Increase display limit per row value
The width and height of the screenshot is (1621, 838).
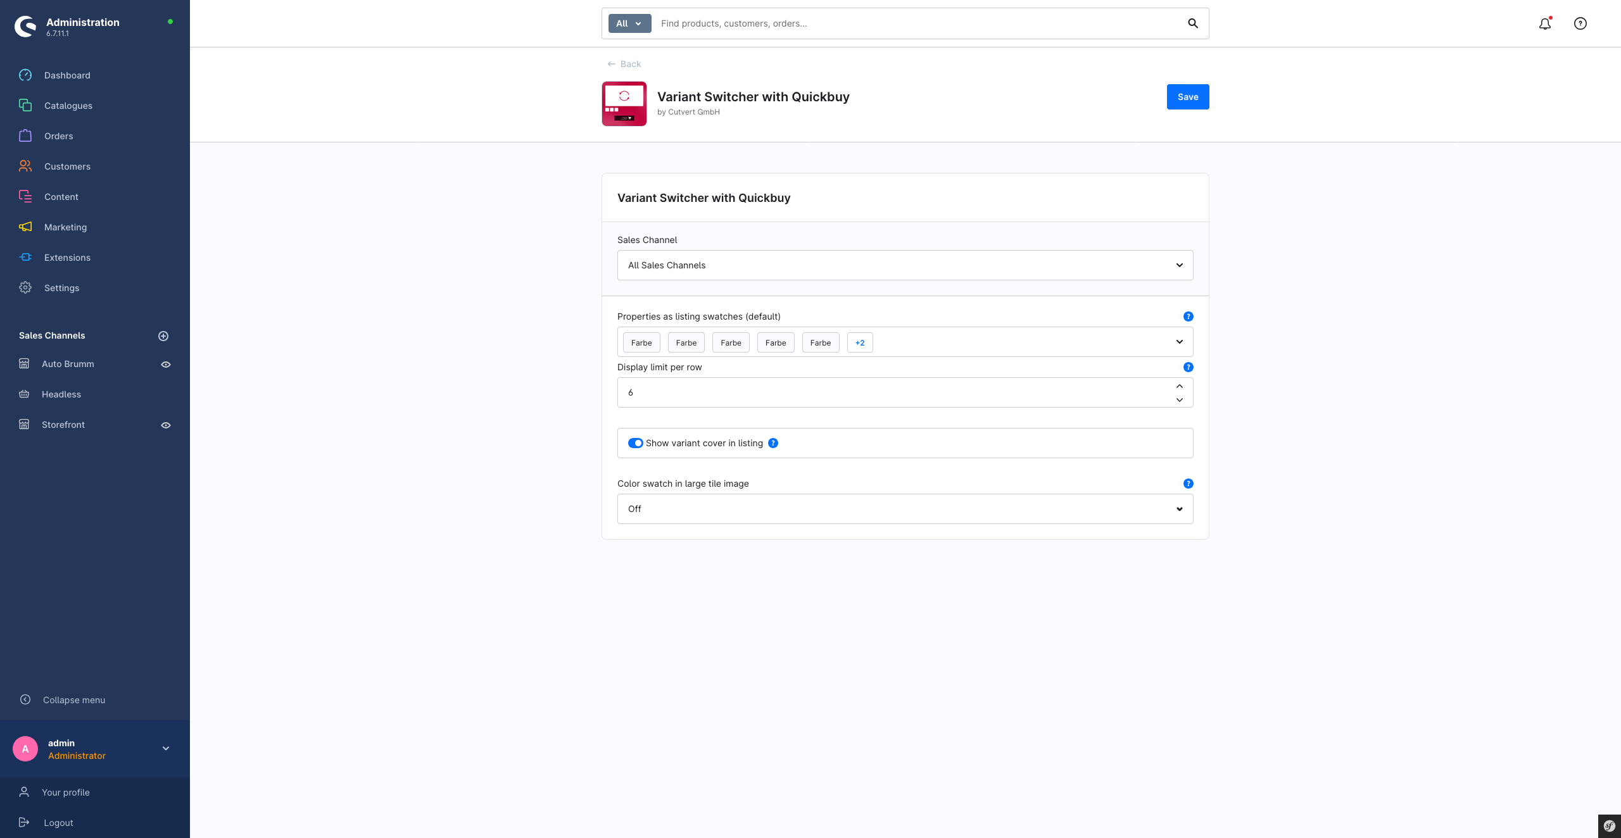tap(1179, 386)
